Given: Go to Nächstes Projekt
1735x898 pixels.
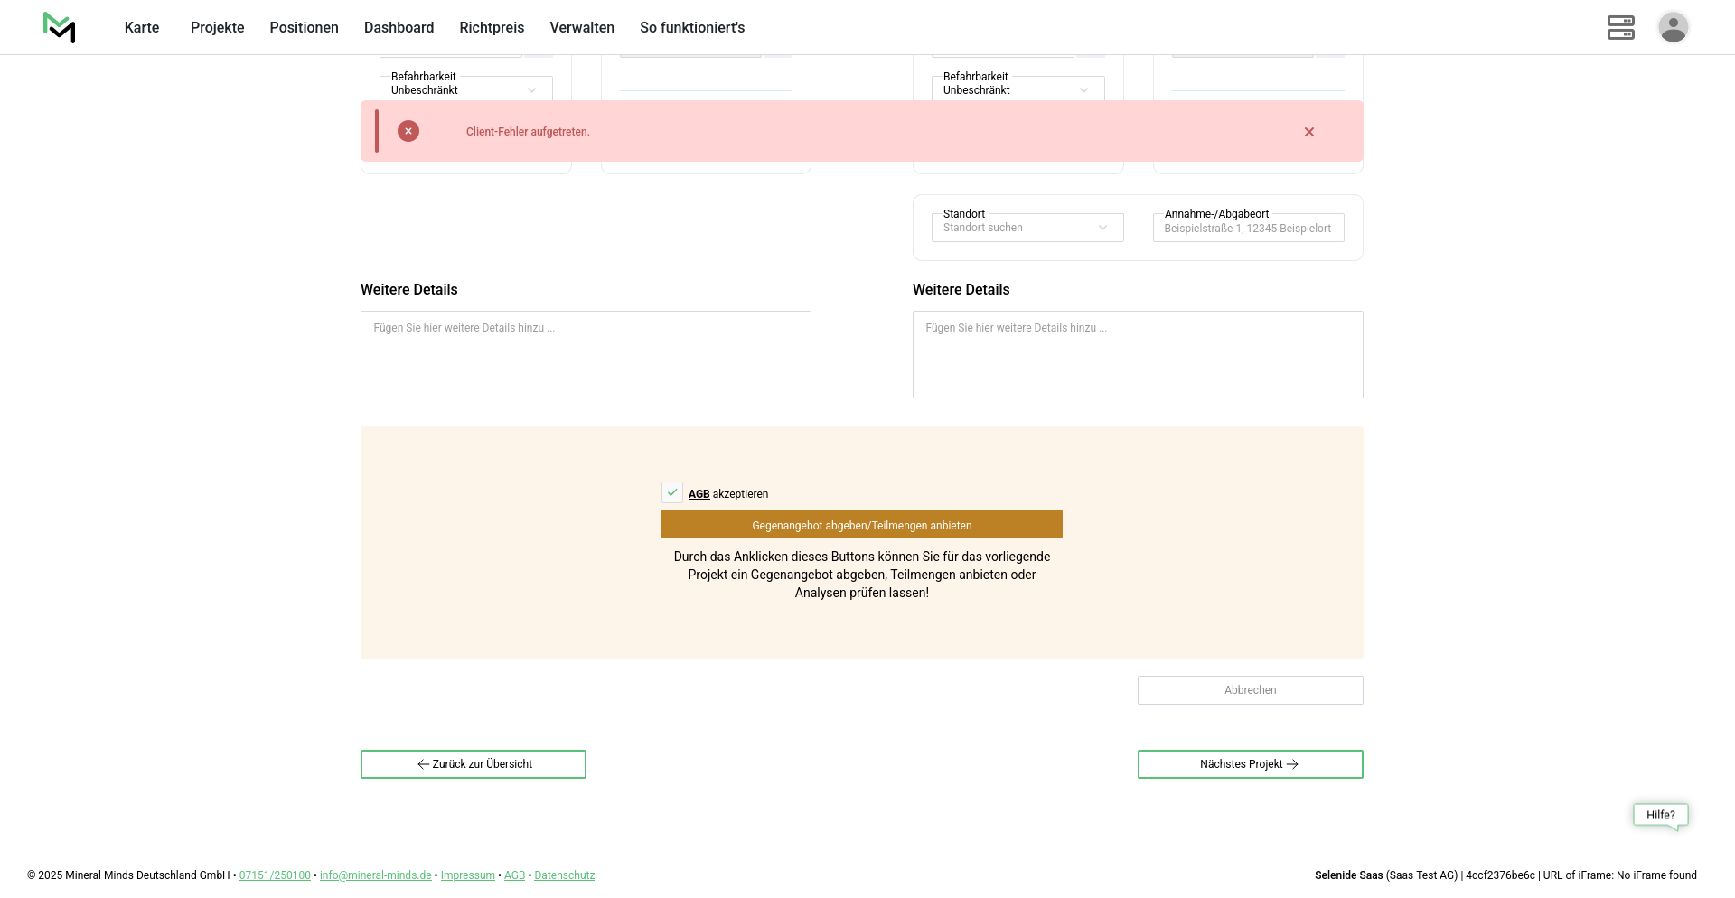Looking at the screenshot, I should click(1250, 764).
